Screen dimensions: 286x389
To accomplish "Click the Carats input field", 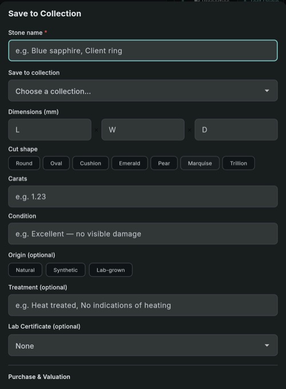I will point(143,196).
